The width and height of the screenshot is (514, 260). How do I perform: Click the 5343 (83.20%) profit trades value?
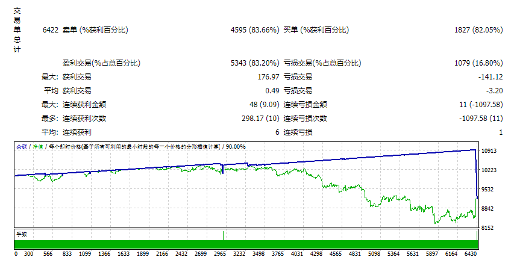[x=255, y=63]
